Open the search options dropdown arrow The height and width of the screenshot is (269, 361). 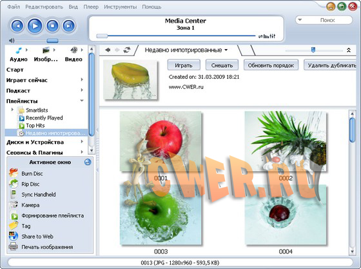[x=300, y=20]
